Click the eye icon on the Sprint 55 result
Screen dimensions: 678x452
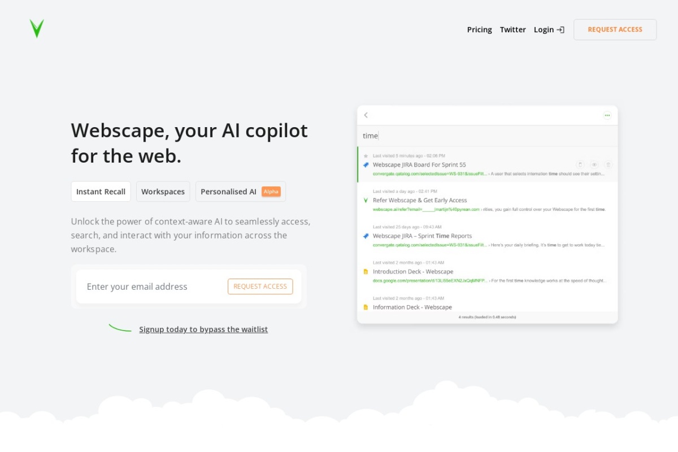(x=594, y=165)
